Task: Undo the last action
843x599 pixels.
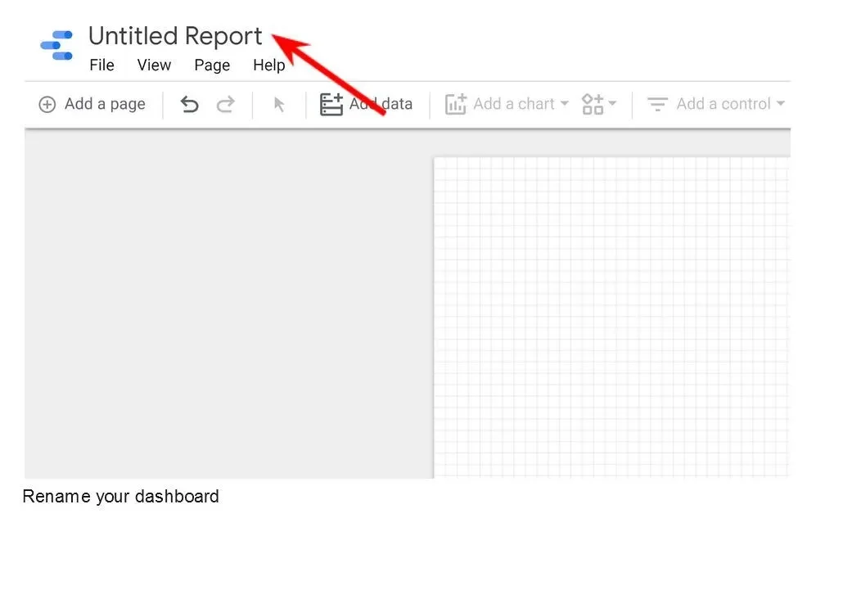Action: 189,104
